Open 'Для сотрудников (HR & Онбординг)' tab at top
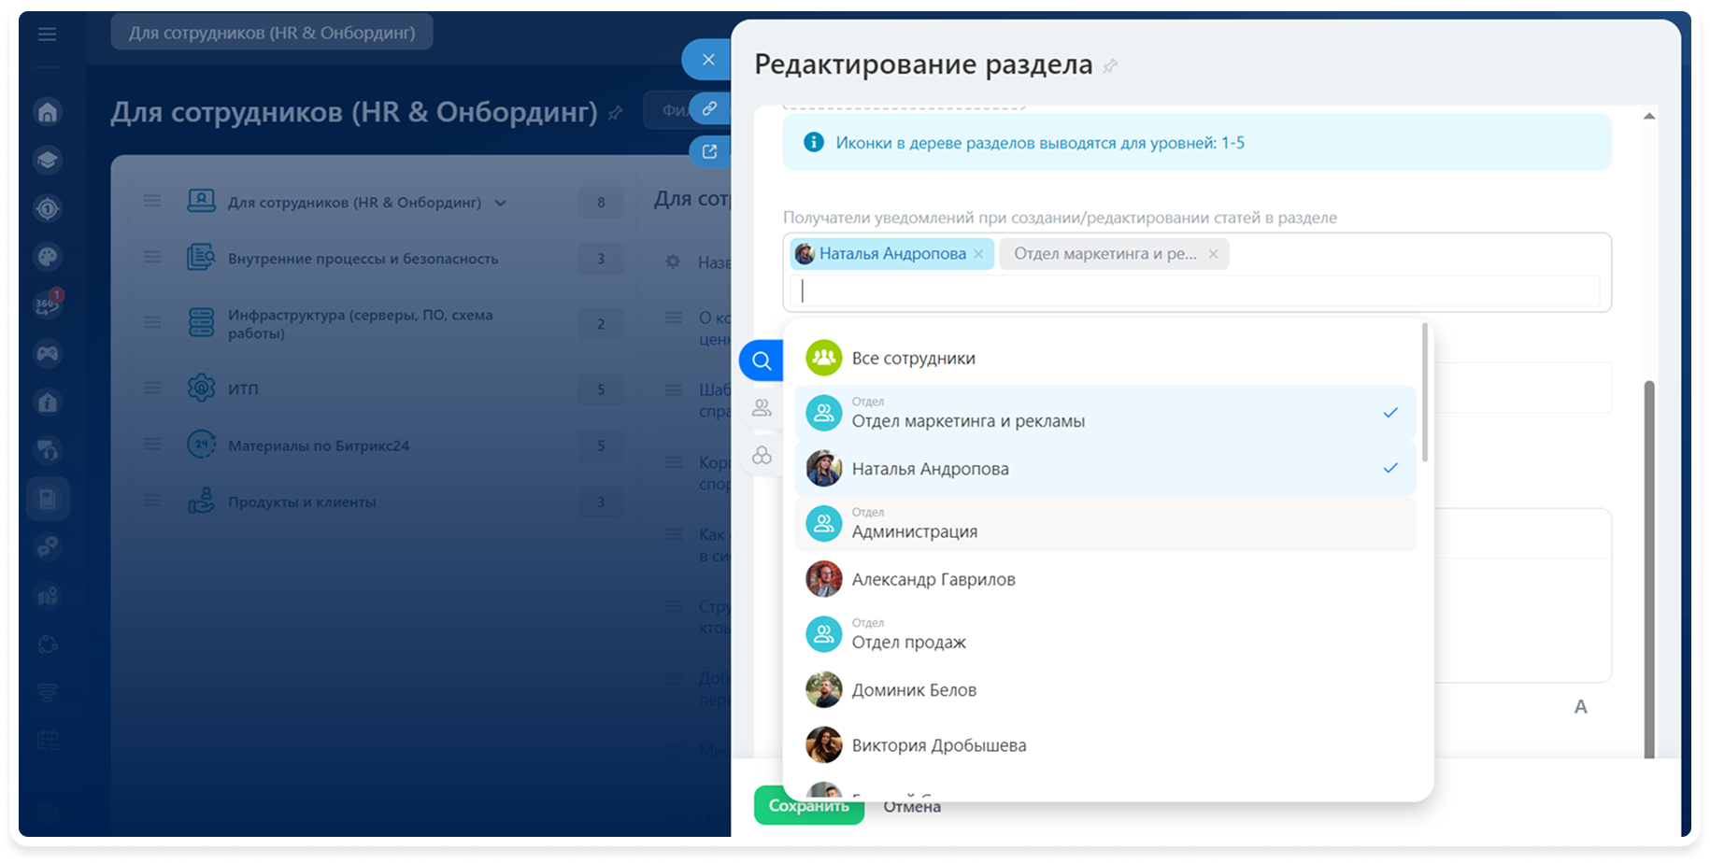This screenshot has width=1710, height=863. click(x=272, y=33)
